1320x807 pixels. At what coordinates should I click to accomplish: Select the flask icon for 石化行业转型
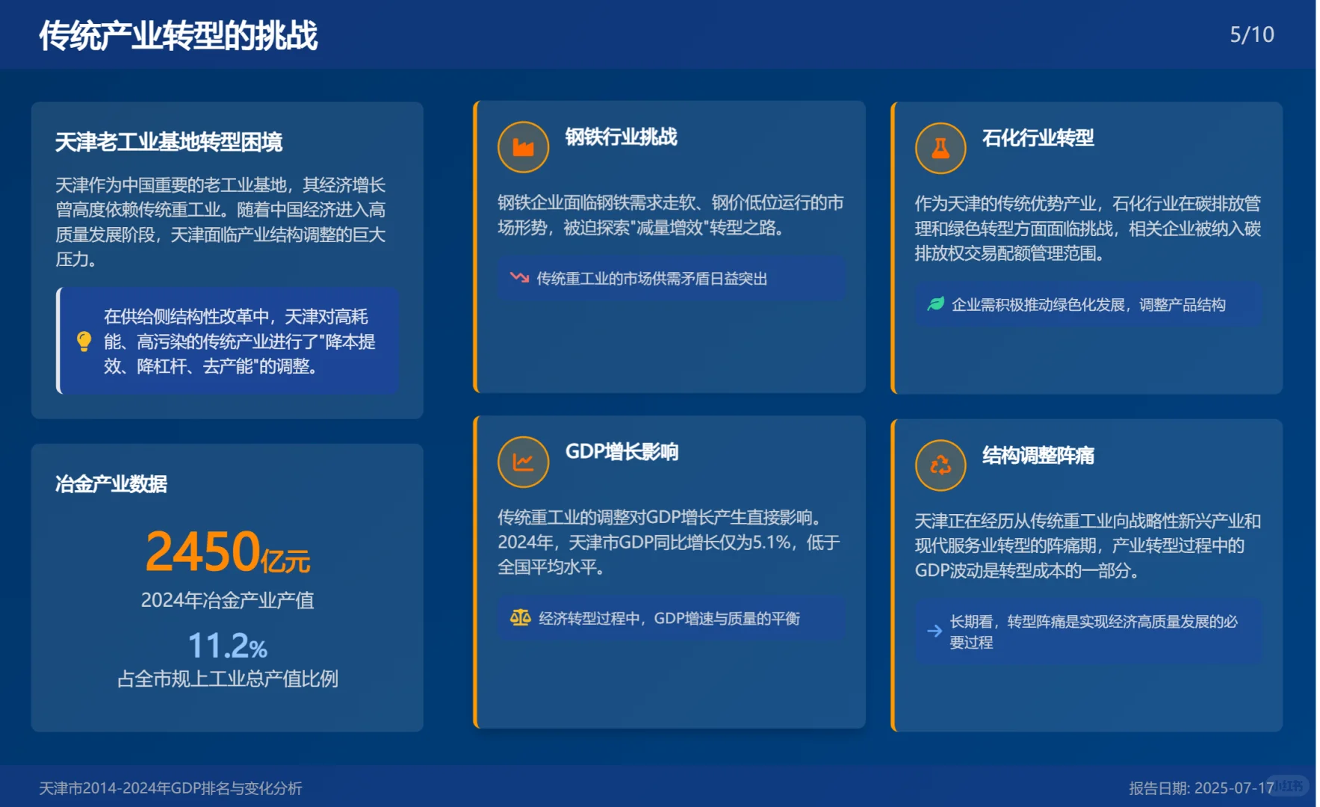pyautogui.click(x=941, y=147)
